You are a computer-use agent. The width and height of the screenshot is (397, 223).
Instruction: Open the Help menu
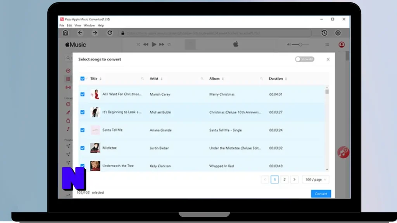(x=100, y=26)
